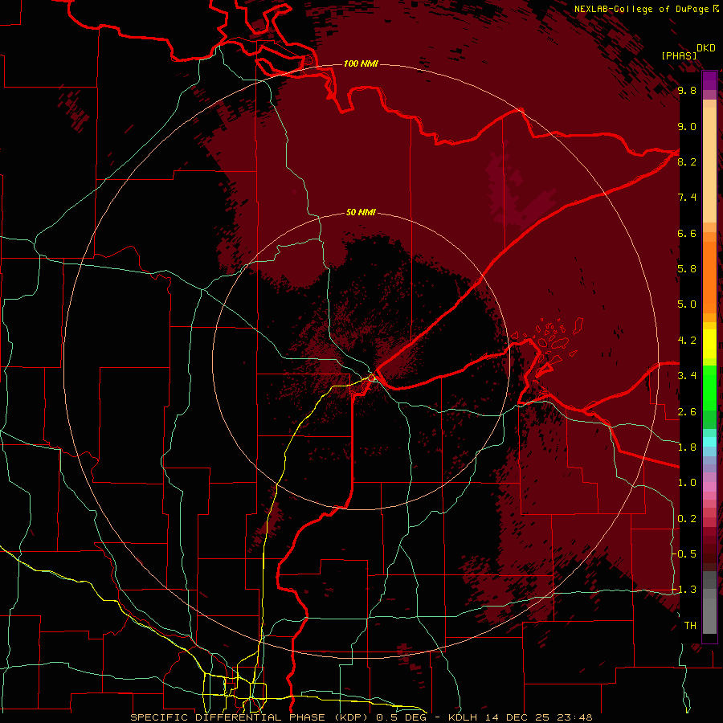Click the 5.0 value on the color scale
The height and width of the screenshot is (723, 723).
(687, 304)
